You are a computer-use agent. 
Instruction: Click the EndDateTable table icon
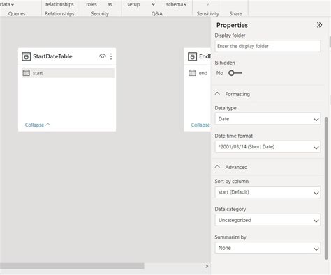coord(192,56)
